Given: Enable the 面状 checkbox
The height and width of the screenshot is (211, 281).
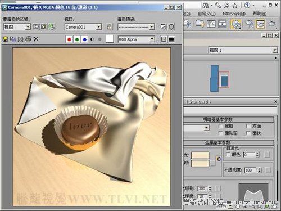Looking at the screenshot, I should click(248, 133).
